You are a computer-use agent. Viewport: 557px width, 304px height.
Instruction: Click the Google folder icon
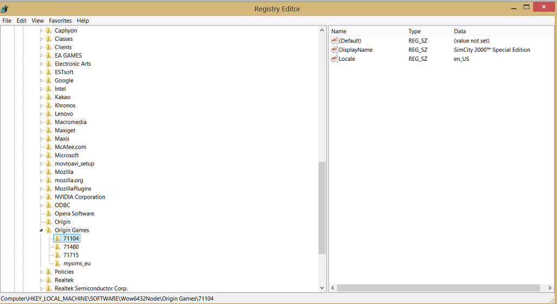(x=49, y=80)
